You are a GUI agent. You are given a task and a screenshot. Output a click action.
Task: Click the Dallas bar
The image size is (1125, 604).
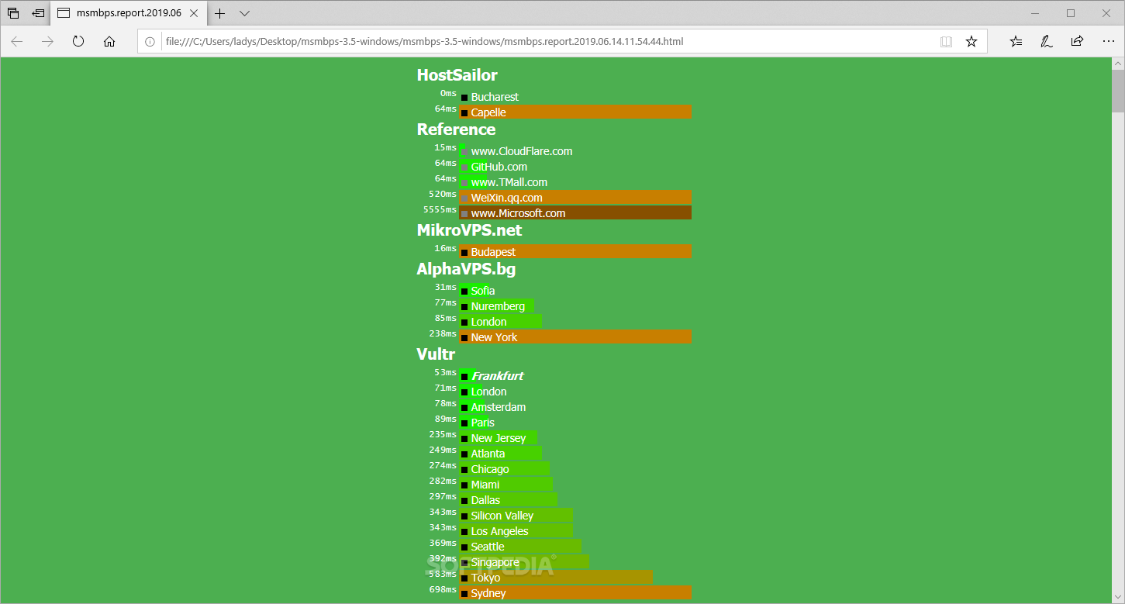[x=508, y=500]
